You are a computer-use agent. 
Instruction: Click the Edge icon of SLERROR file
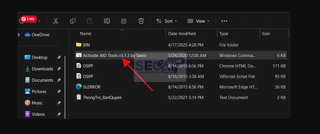pyautogui.click(x=79, y=87)
